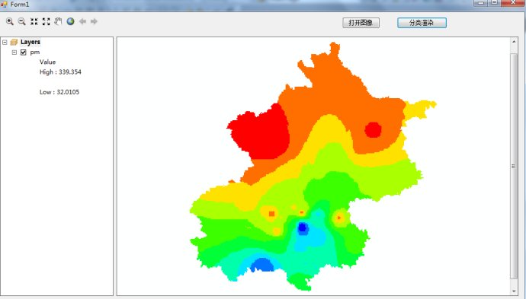526x299 pixels.
Task: Uncheck the pm layer visibility checkbox
Action: 24,52
